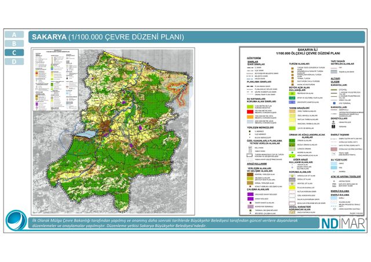Select the D section tab
This screenshot has height=262, width=371.
pyautogui.click(x=14, y=61)
